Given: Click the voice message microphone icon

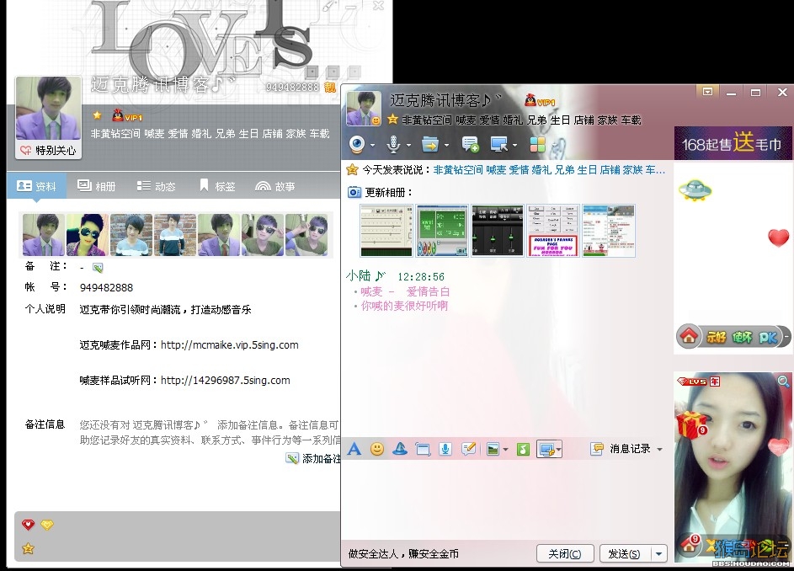Looking at the screenshot, I should 445,449.
